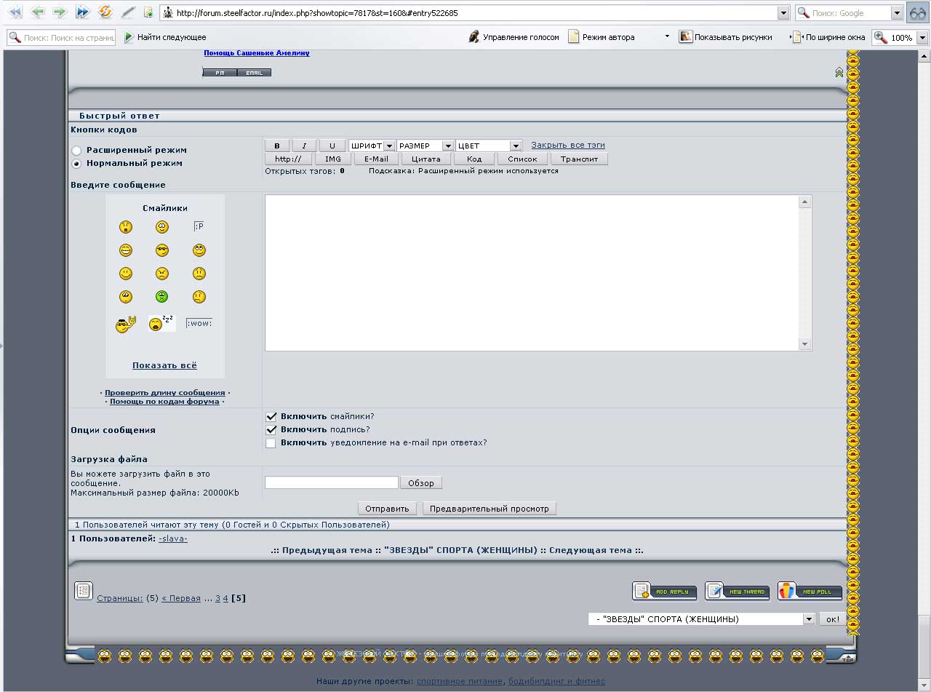Click the ADD REPLY icon button

pyautogui.click(x=664, y=592)
